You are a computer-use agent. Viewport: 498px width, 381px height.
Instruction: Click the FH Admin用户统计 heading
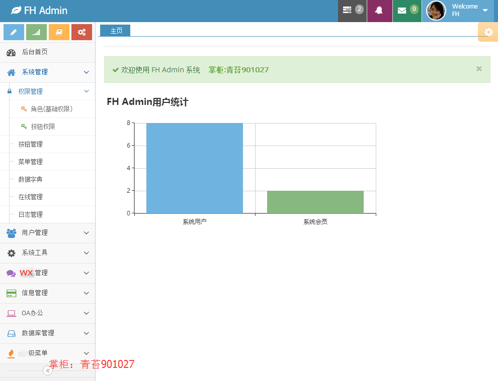[x=148, y=102]
